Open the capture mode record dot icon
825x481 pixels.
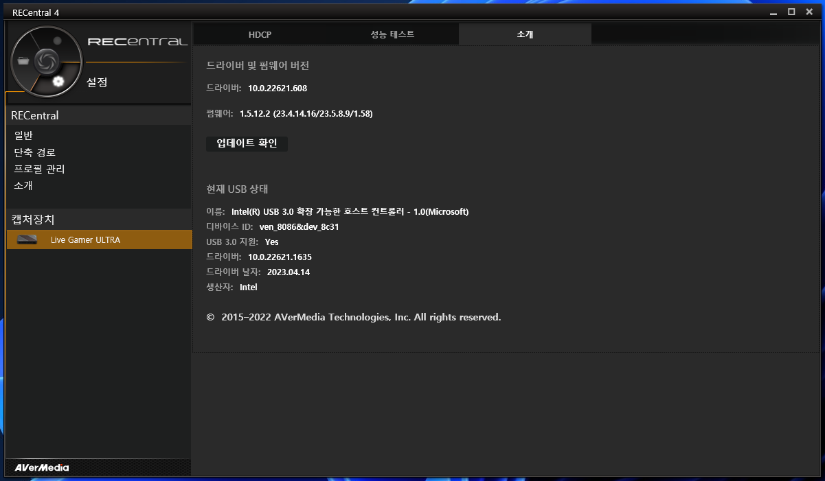[57, 40]
